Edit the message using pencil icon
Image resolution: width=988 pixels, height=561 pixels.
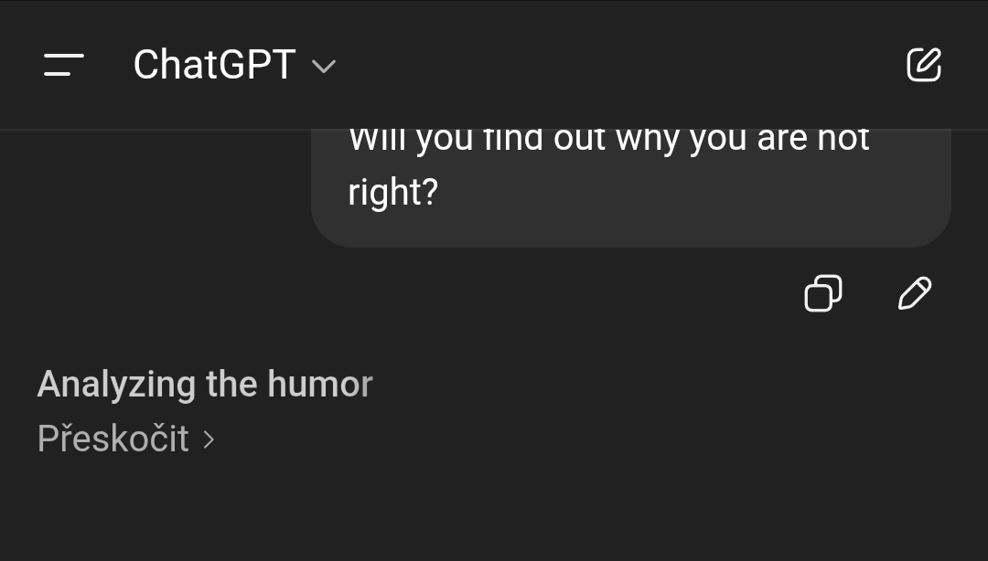[914, 294]
